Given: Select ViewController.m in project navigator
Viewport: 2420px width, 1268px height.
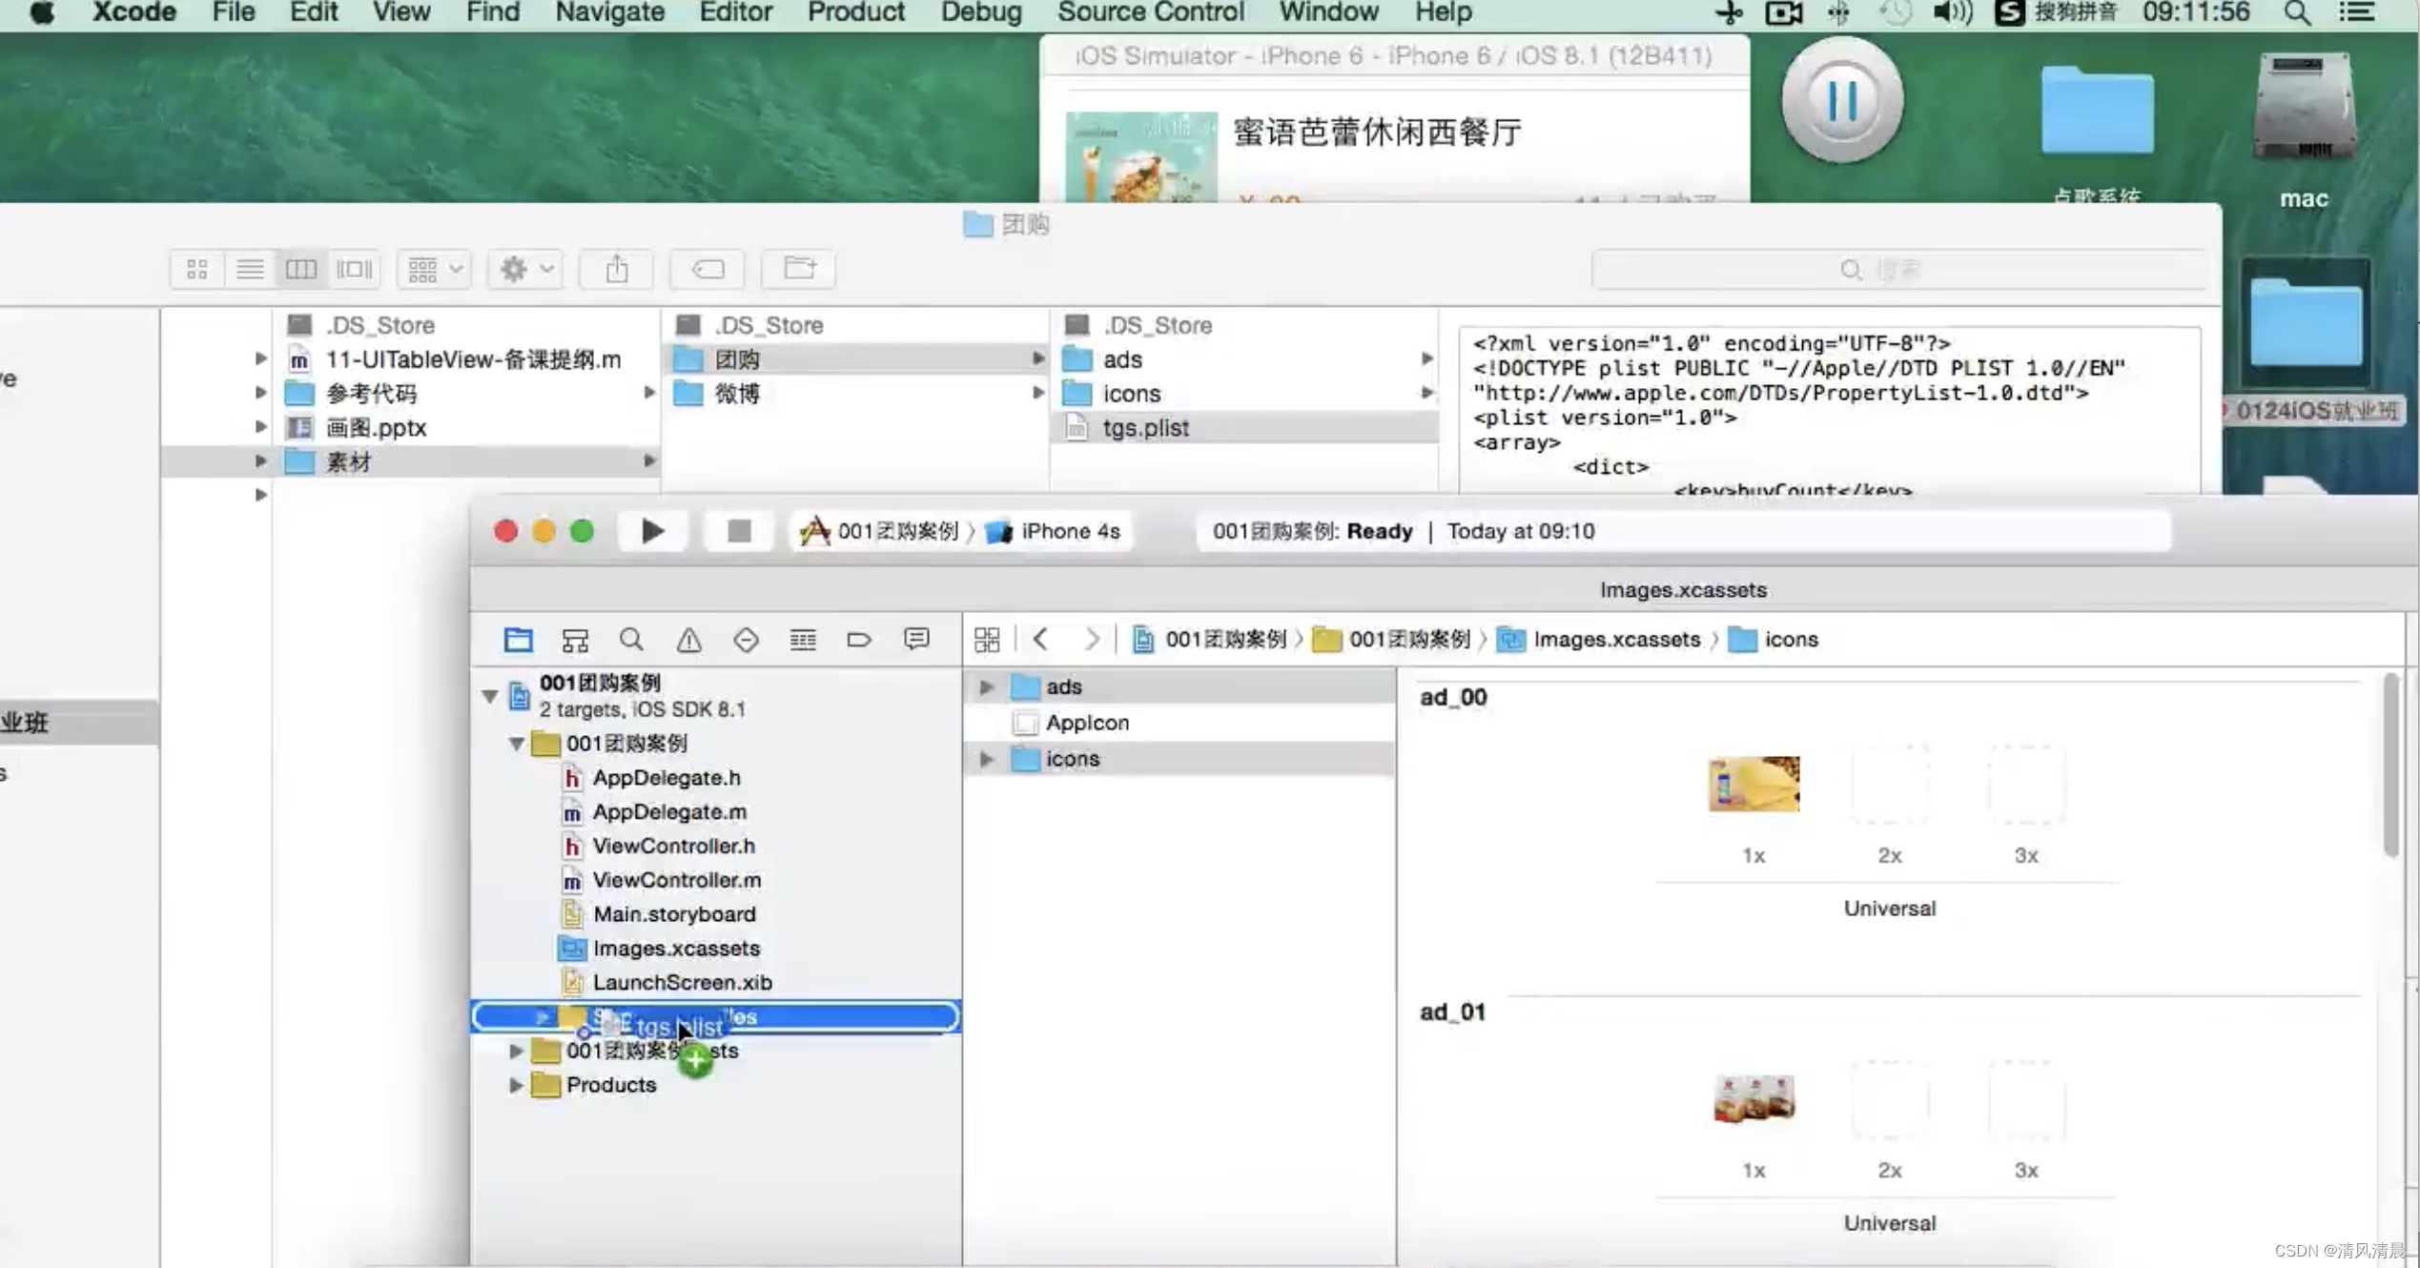Looking at the screenshot, I should 676,880.
